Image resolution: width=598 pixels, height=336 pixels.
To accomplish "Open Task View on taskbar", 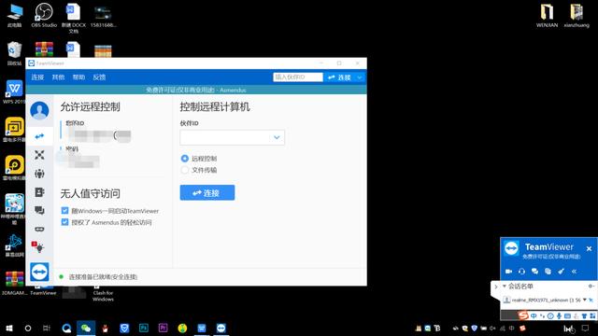I will (x=47, y=328).
